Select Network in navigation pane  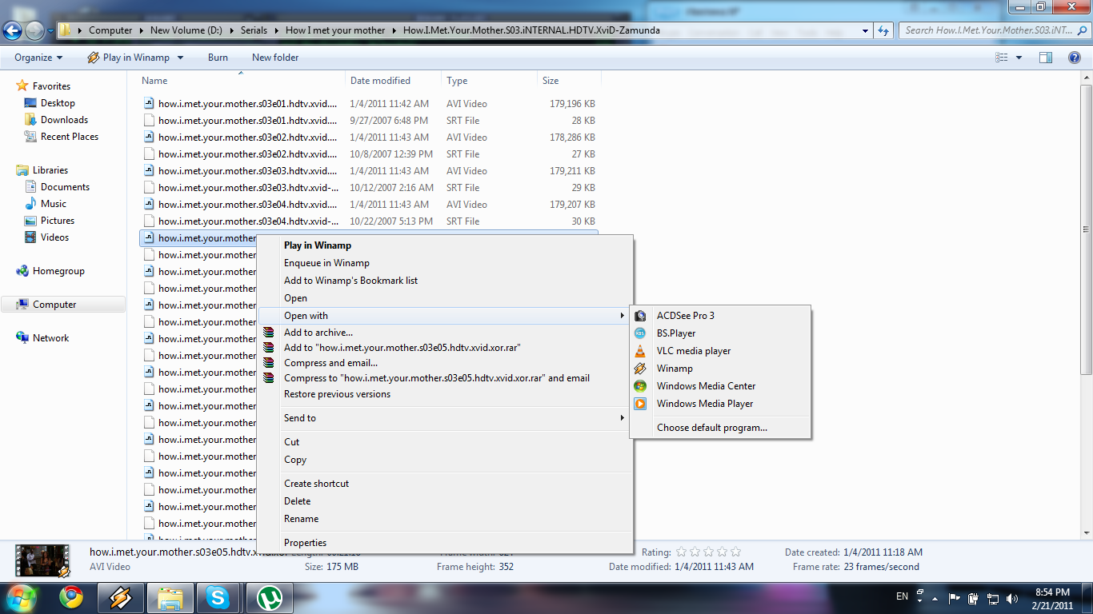tap(50, 338)
